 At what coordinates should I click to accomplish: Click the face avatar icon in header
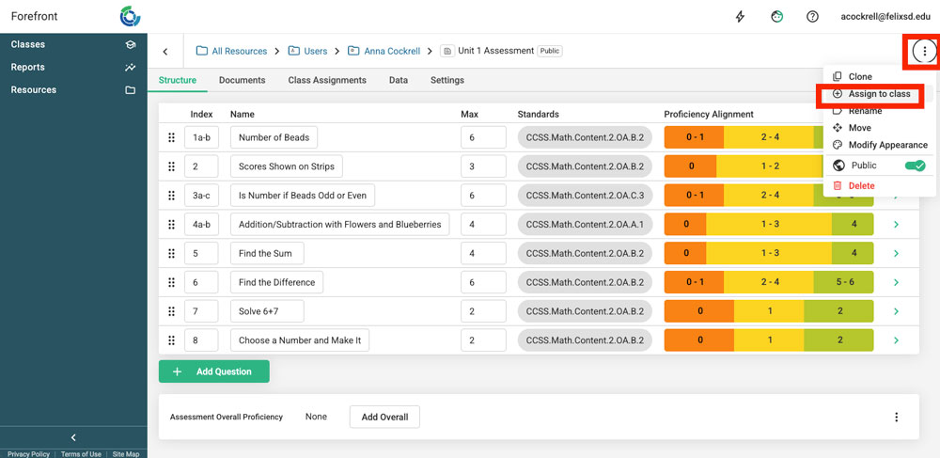click(776, 17)
